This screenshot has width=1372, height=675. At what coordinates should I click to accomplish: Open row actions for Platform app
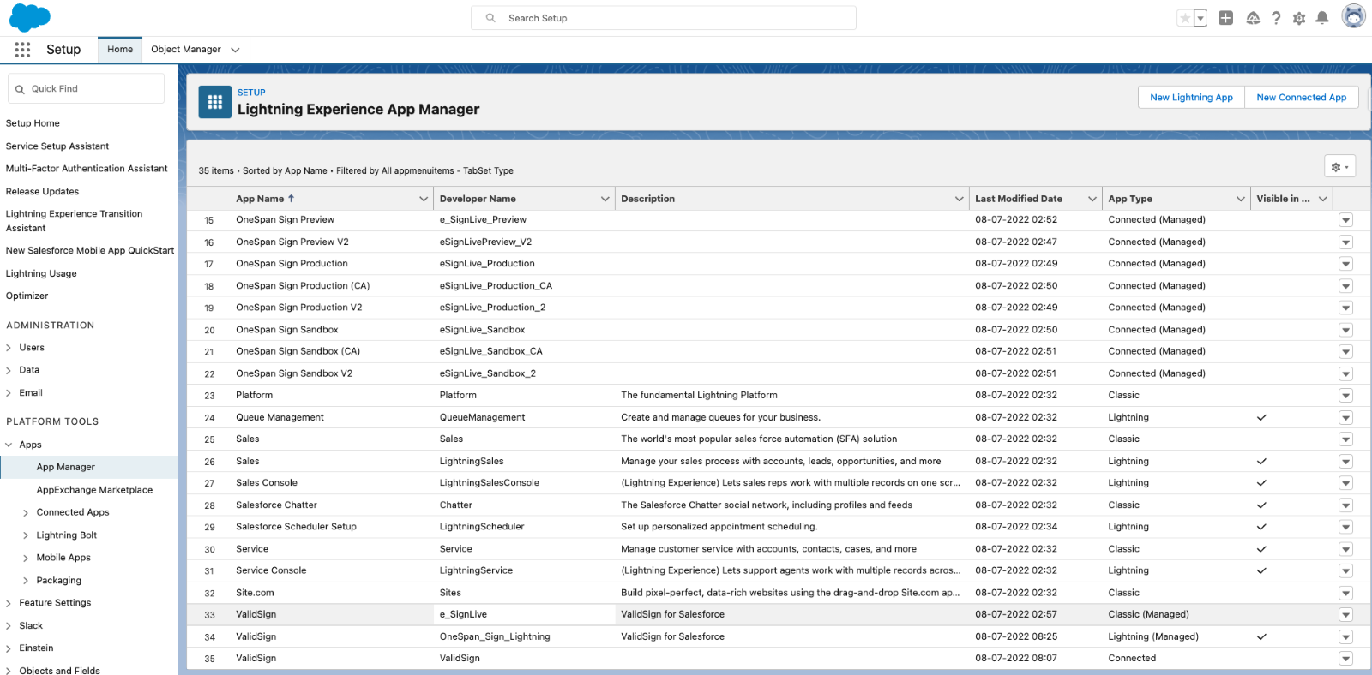pos(1345,396)
